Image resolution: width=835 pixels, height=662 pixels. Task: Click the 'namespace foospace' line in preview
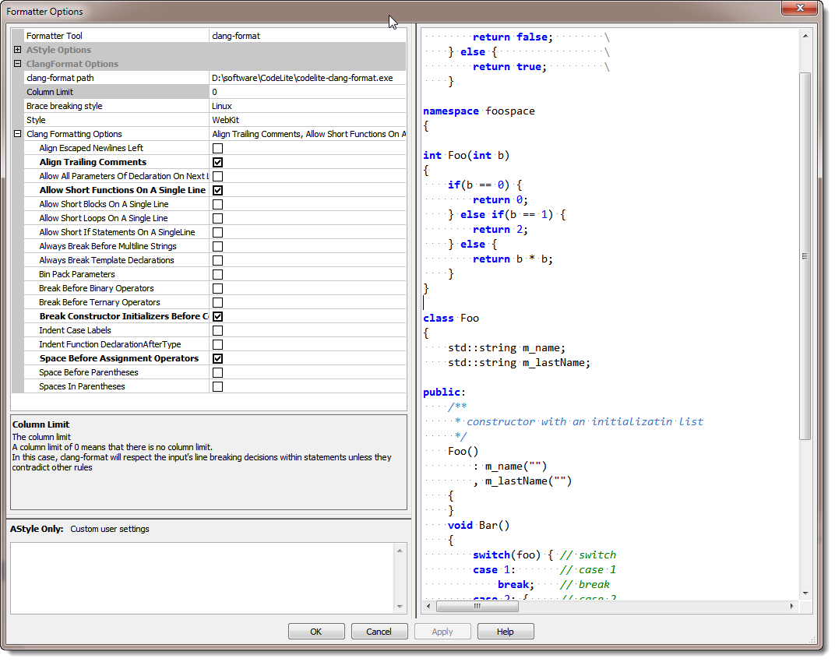click(479, 111)
